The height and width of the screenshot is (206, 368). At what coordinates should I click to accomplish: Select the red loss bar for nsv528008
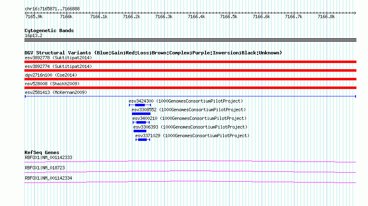(190, 88)
